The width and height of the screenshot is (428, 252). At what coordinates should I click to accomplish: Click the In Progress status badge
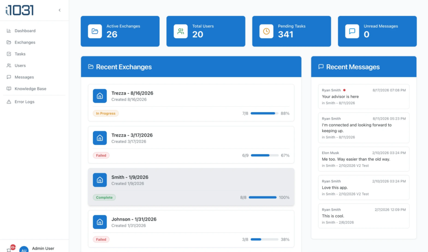click(106, 113)
